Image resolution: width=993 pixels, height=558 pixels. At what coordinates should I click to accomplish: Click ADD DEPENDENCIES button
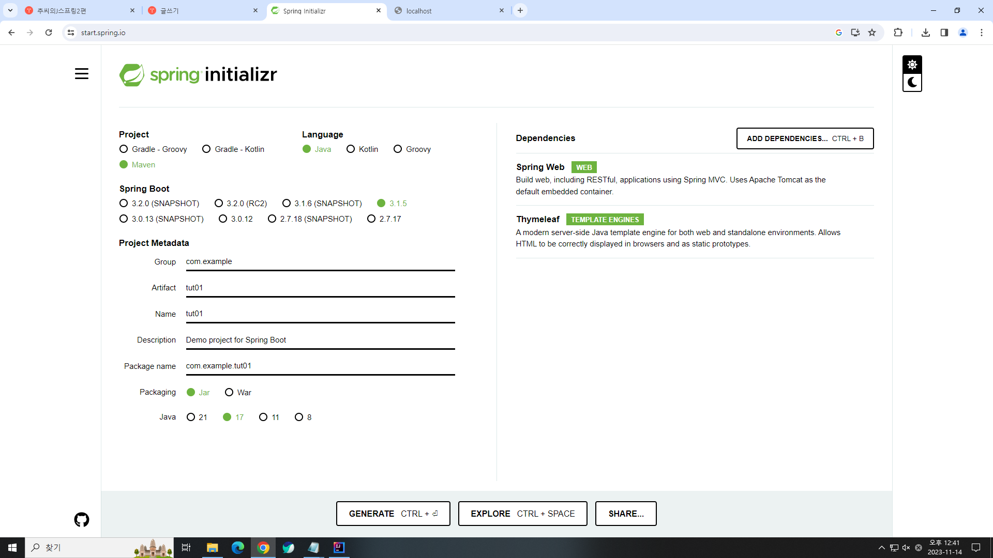[805, 138]
